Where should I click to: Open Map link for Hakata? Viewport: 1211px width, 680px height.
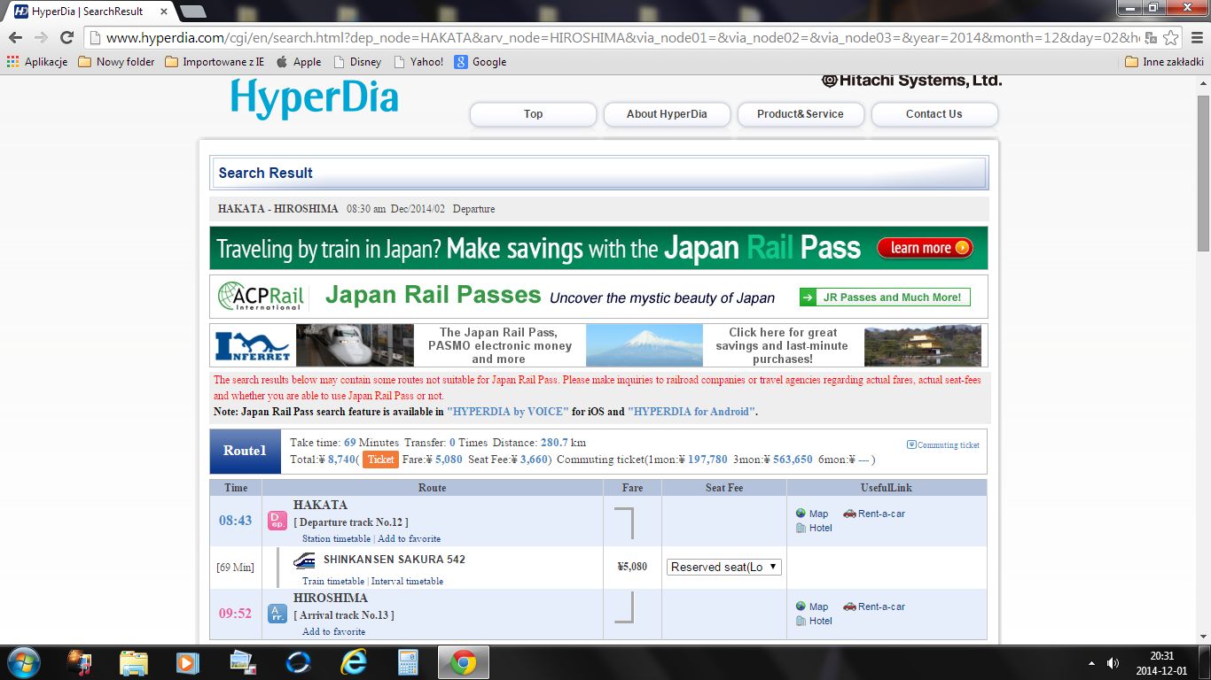(x=812, y=514)
